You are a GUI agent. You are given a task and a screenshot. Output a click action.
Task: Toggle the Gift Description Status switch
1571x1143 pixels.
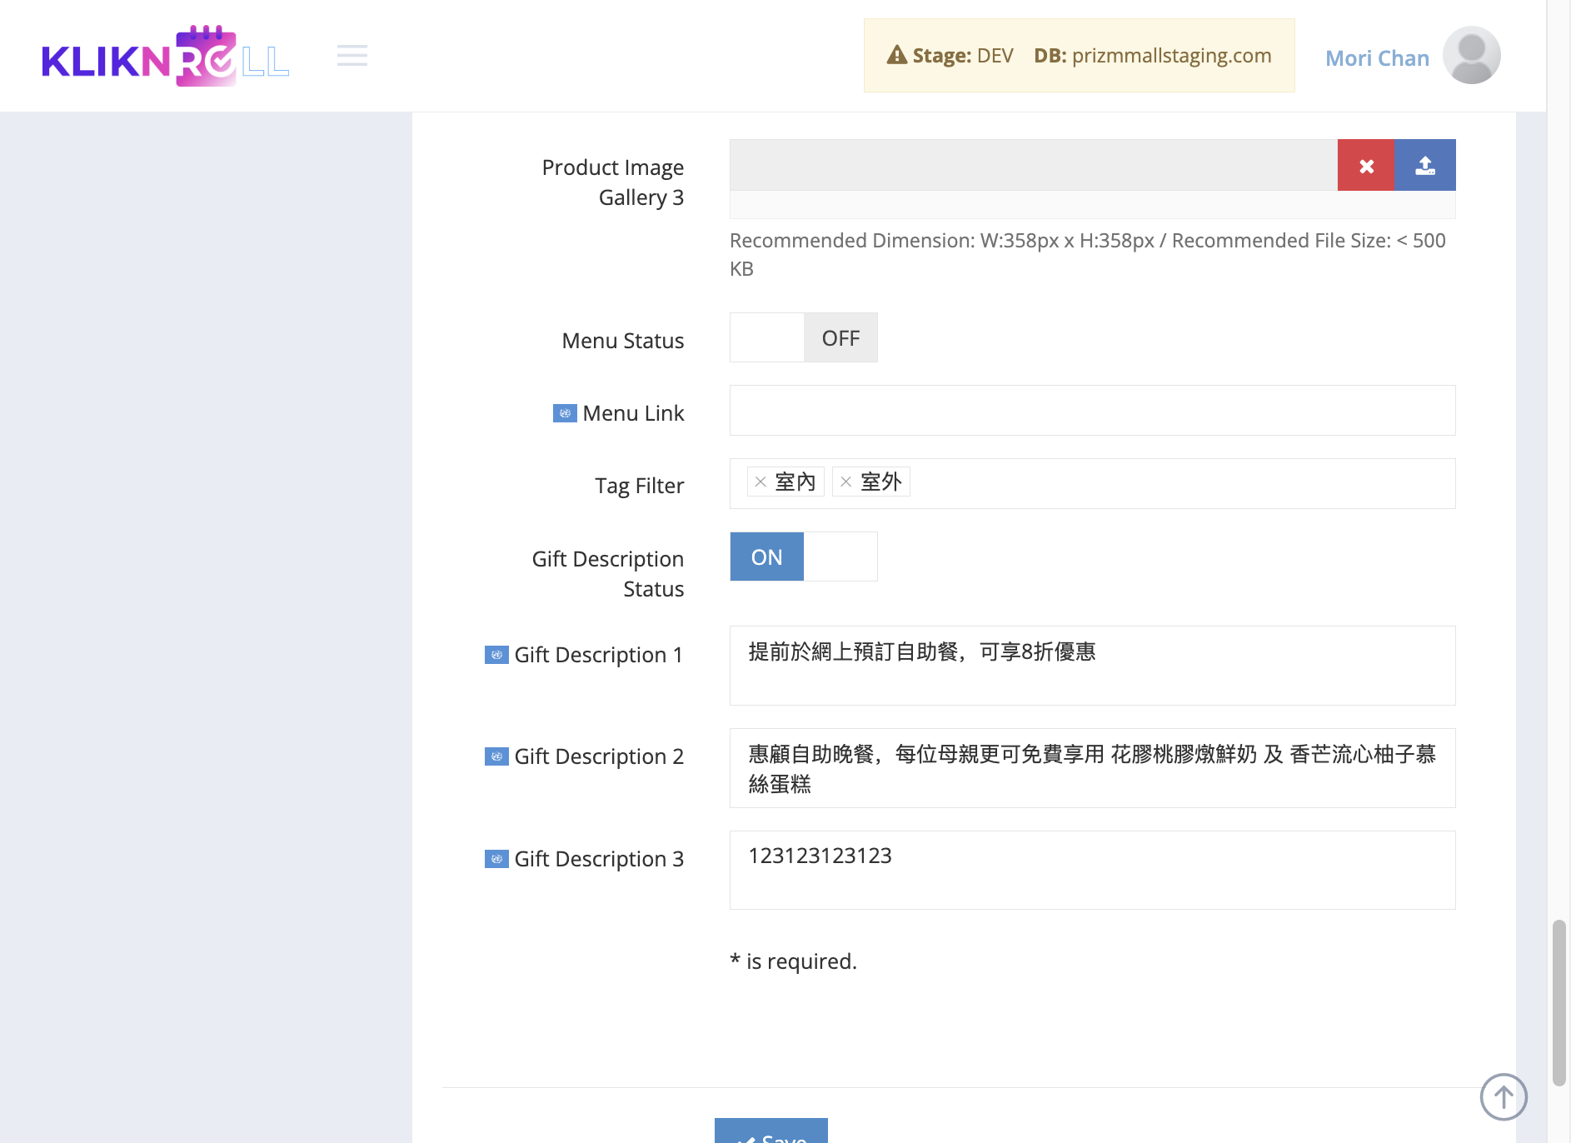[804, 557]
